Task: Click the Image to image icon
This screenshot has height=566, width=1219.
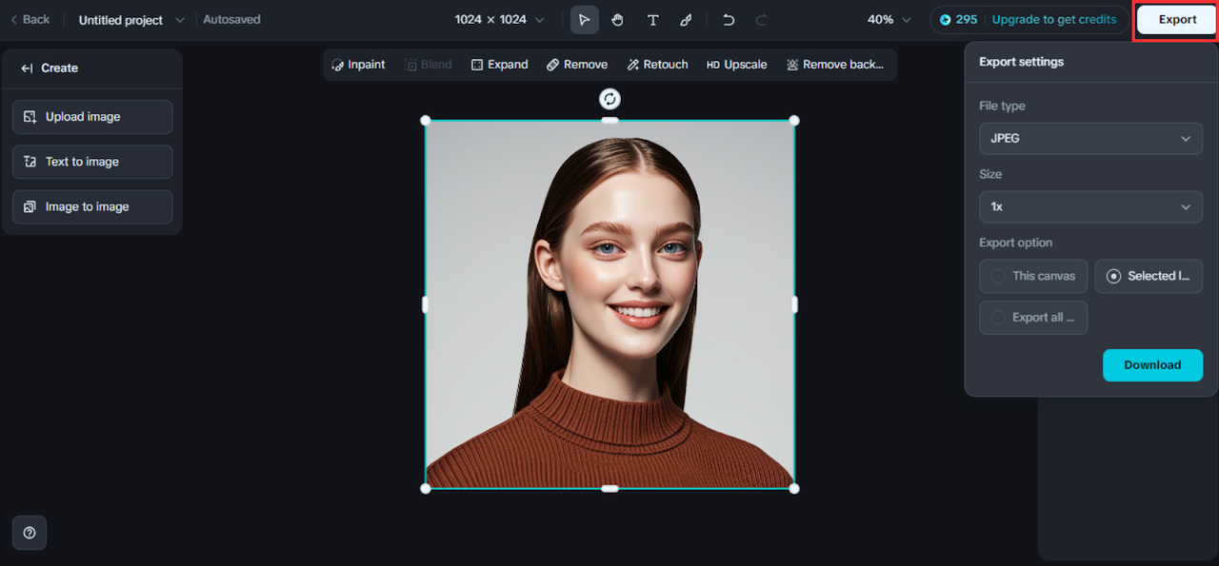Action: pyautogui.click(x=30, y=206)
